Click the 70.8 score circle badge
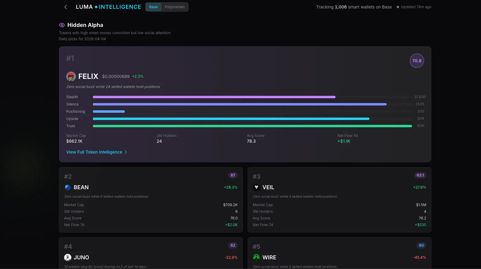Viewport: 481px width, 269px height. tap(417, 61)
